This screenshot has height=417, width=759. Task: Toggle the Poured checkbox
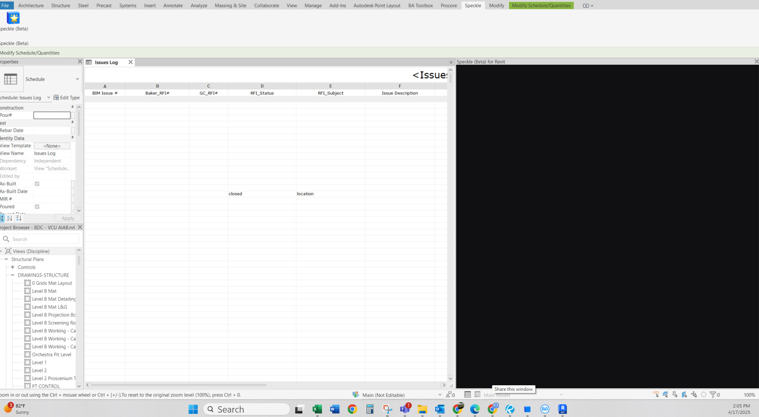pyautogui.click(x=37, y=207)
